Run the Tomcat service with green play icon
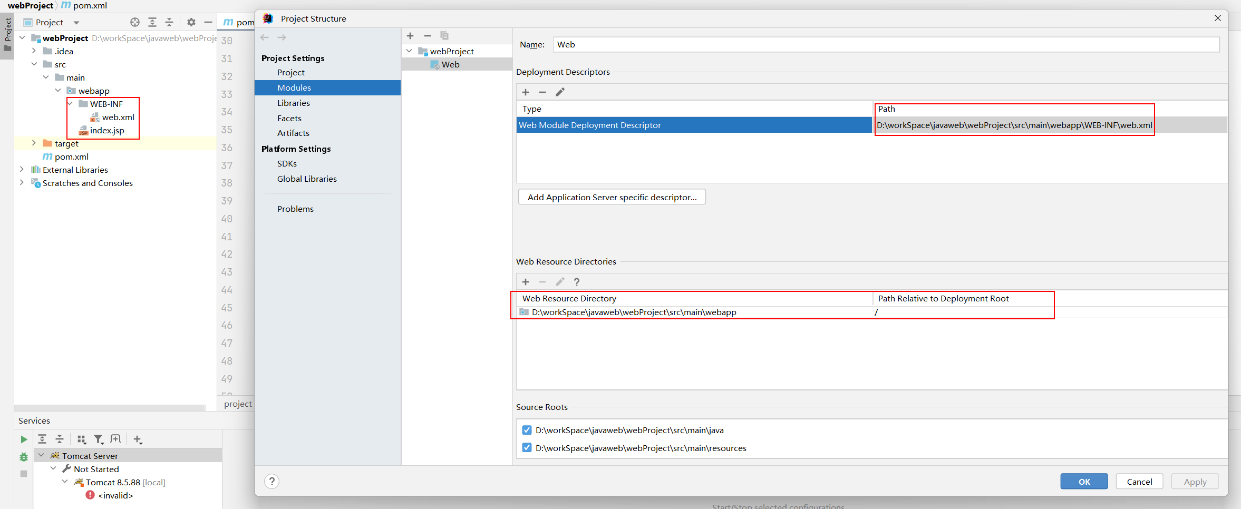Screen dimensions: 1241x509 click(24, 439)
